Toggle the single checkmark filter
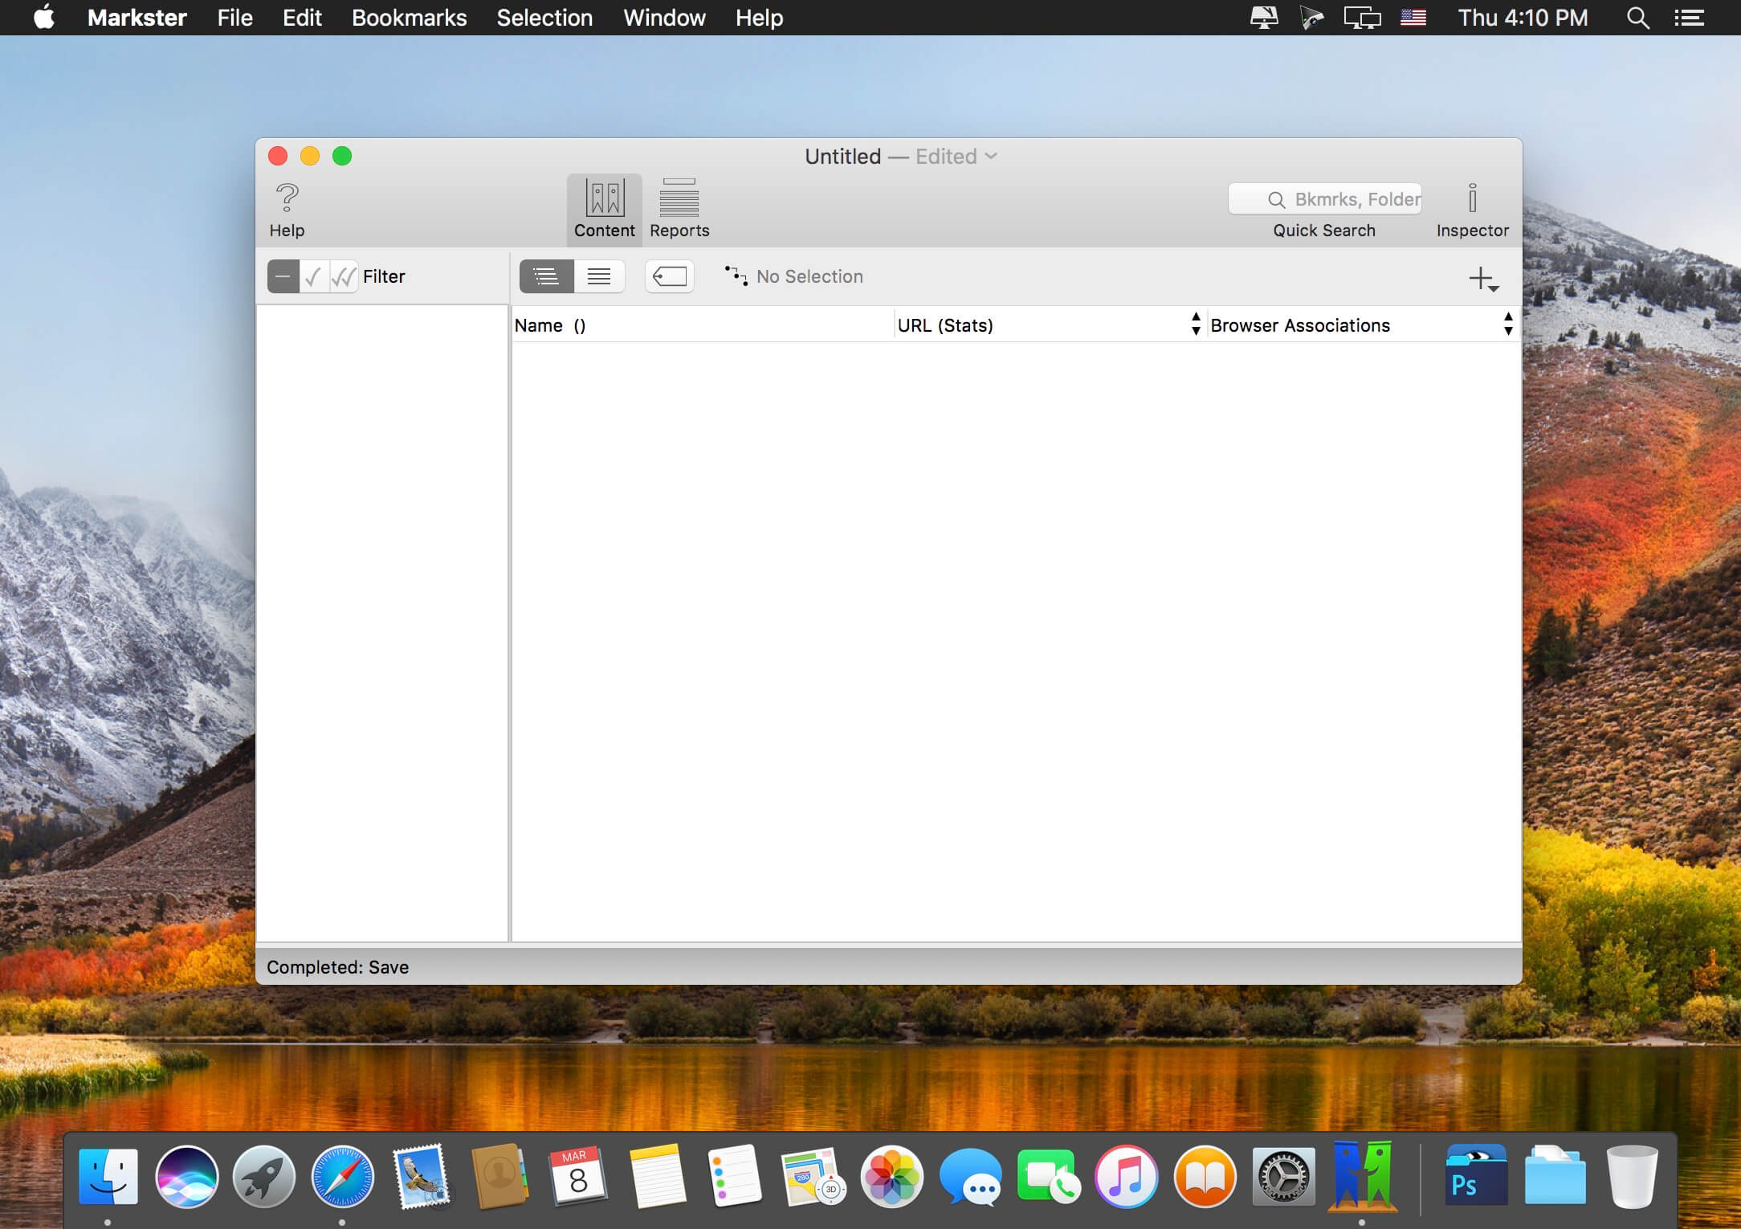This screenshot has width=1741, height=1229. (313, 276)
